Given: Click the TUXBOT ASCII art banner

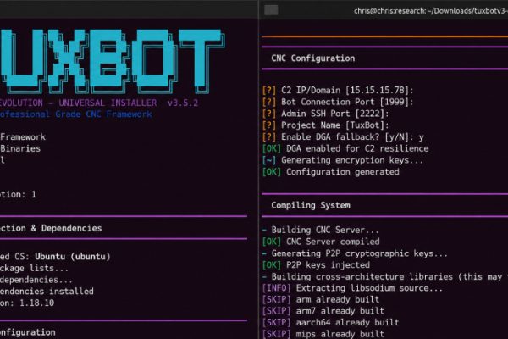Looking at the screenshot, I should pos(113,61).
